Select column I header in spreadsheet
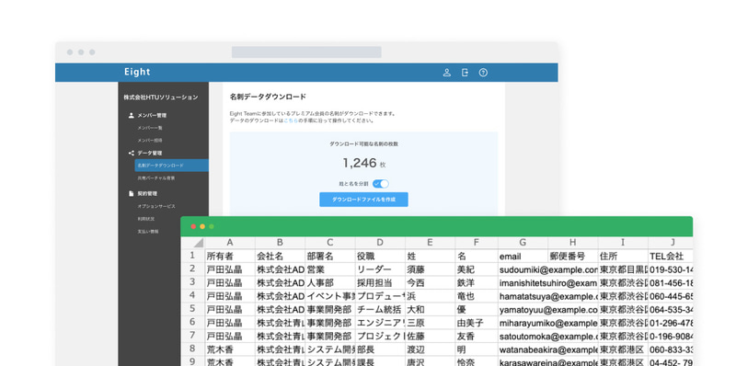 (624, 243)
